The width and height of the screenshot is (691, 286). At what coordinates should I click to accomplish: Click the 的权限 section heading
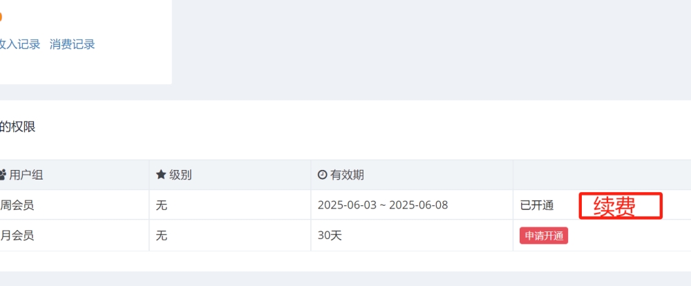(18, 127)
